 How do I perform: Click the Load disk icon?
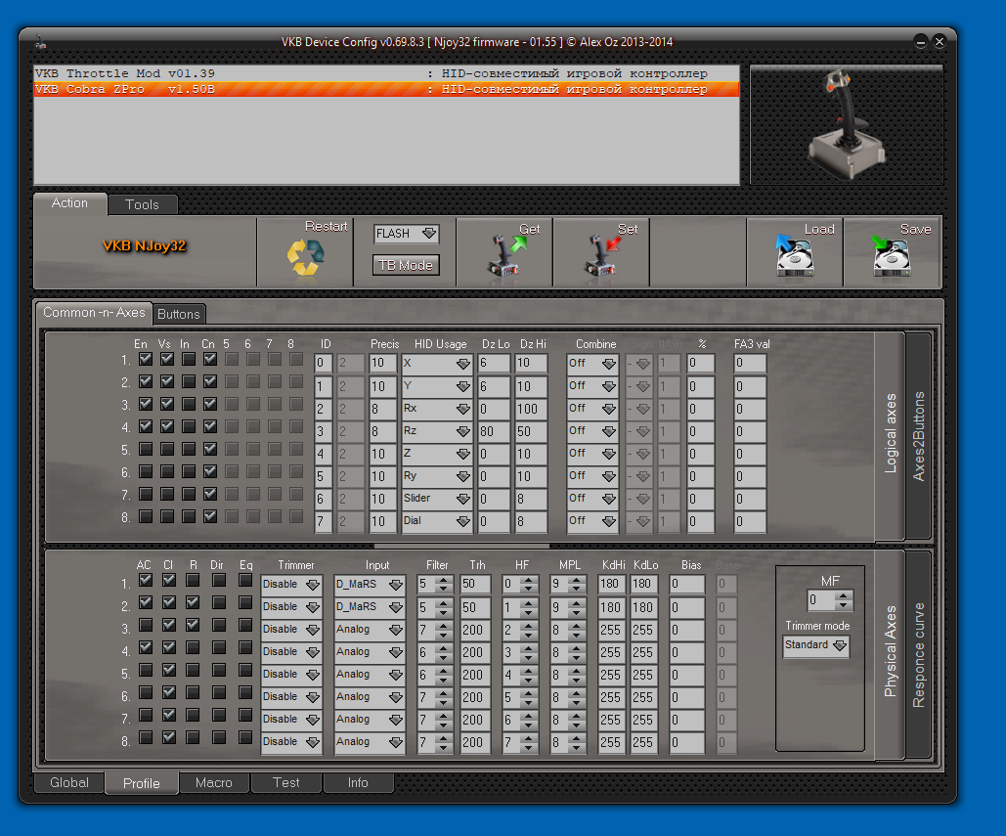[x=795, y=257]
